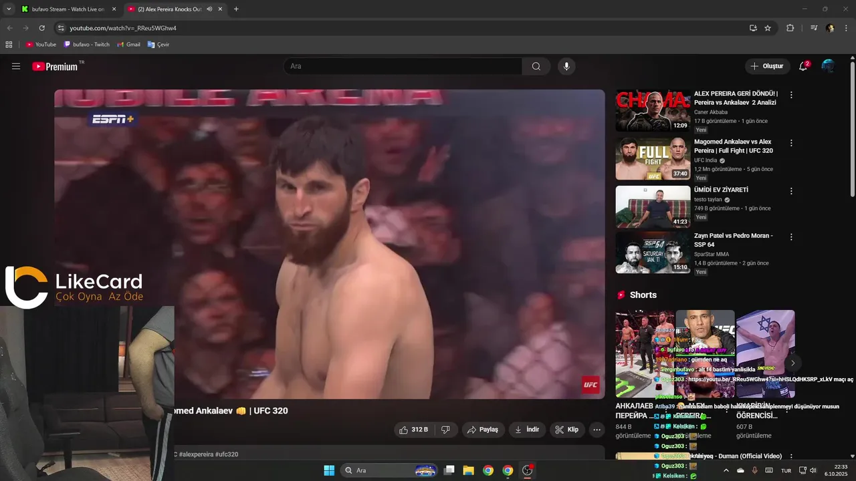
Task: Click the Windows taskbar search box
Action: (x=390, y=470)
